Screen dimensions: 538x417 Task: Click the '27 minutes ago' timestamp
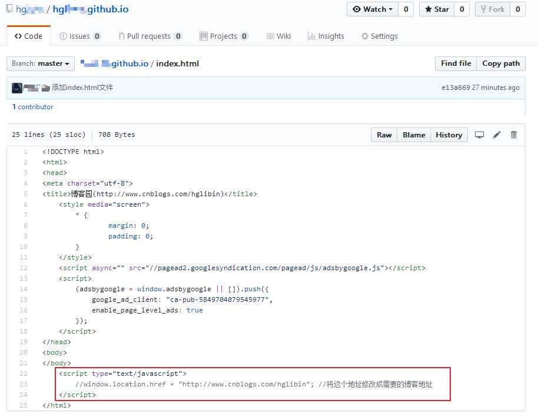point(496,88)
